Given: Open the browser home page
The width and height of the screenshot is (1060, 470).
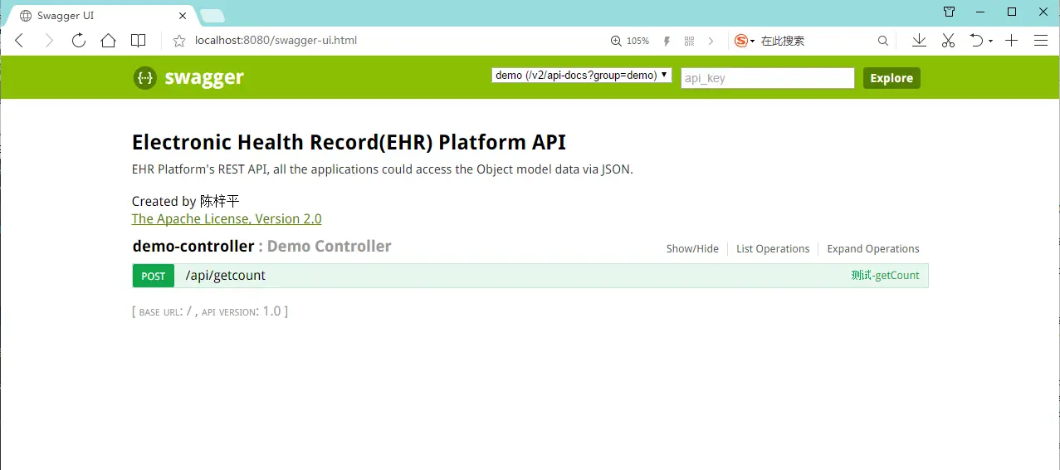Looking at the screenshot, I should pos(108,40).
